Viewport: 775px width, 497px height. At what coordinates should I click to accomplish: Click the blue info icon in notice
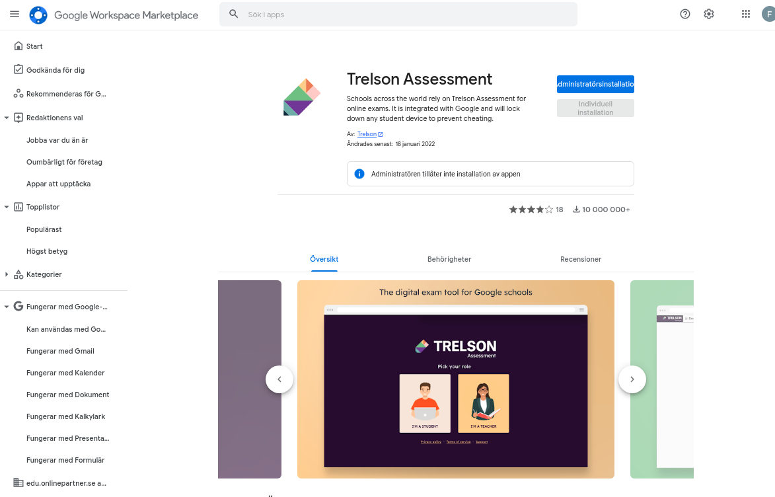click(x=359, y=174)
